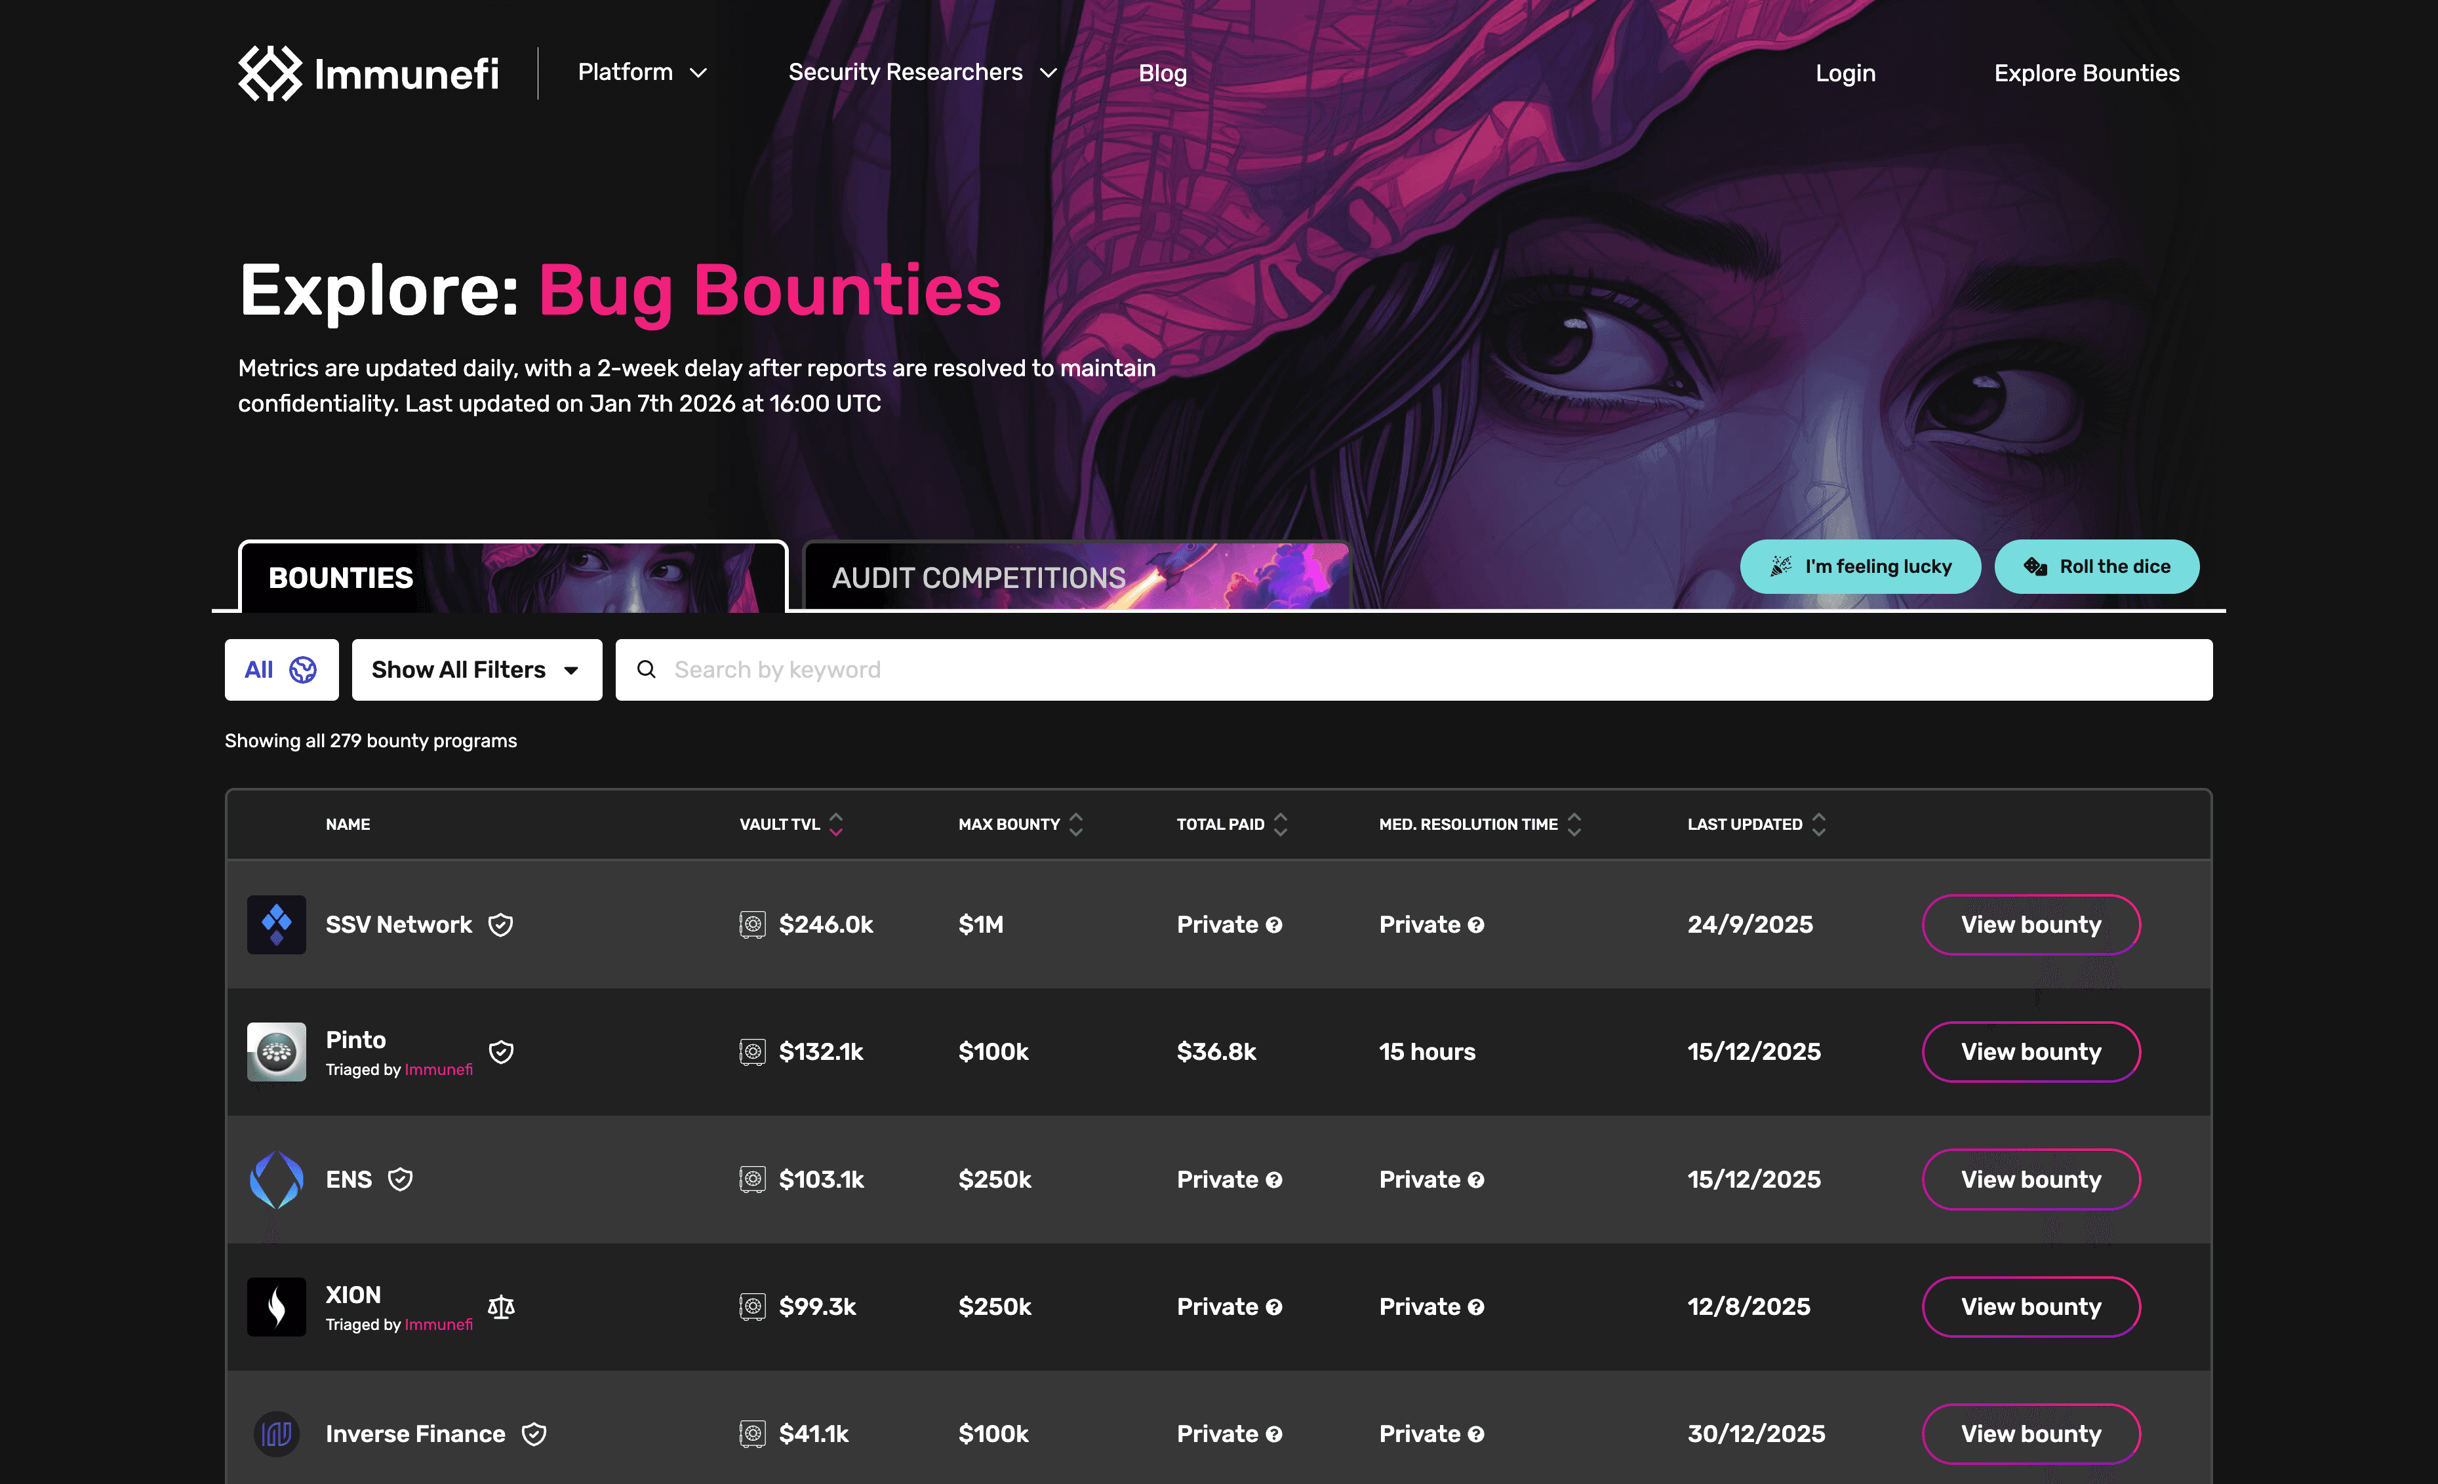Click the Inverse Finance logo icon

tap(276, 1434)
